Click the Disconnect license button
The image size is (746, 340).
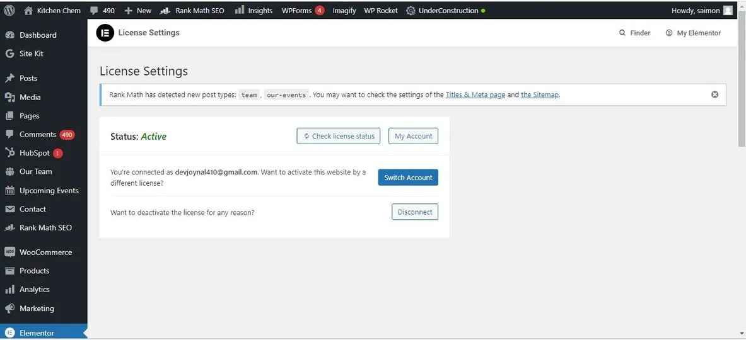pyautogui.click(x=415, y=212)
